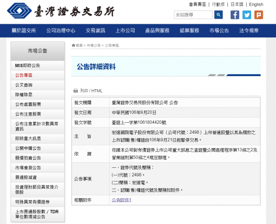Click 市場公告 in the breadcrumb
The width and height of the screenshot is (276, 224).
[x=94, y=45]
